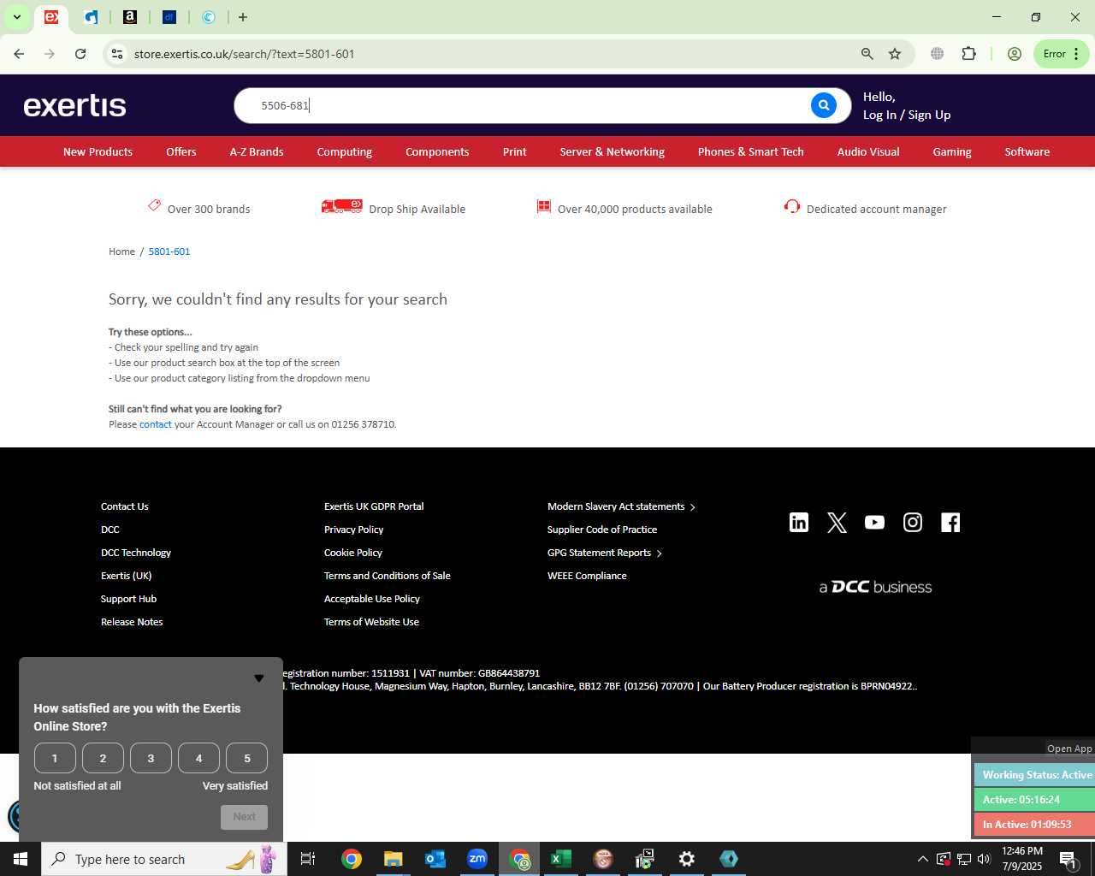Open the Facebook social icon
The image size is (1095, 876).
950,523
